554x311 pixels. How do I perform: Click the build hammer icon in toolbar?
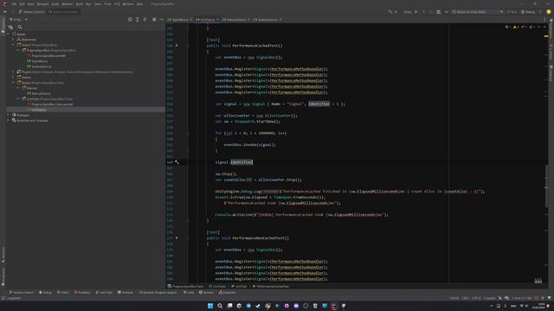pos(390,11)
